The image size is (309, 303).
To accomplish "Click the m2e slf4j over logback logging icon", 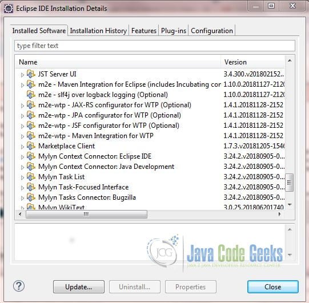I will tap(31, 95).
